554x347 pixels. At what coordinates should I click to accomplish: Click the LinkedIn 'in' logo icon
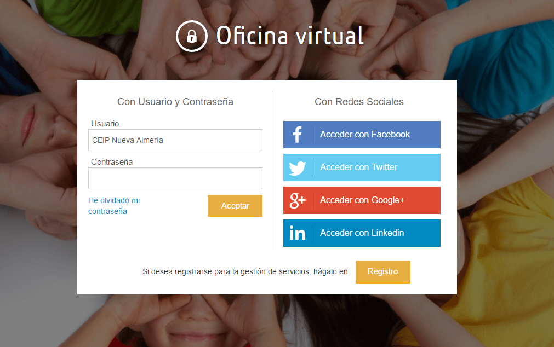[x=297, y=233]
